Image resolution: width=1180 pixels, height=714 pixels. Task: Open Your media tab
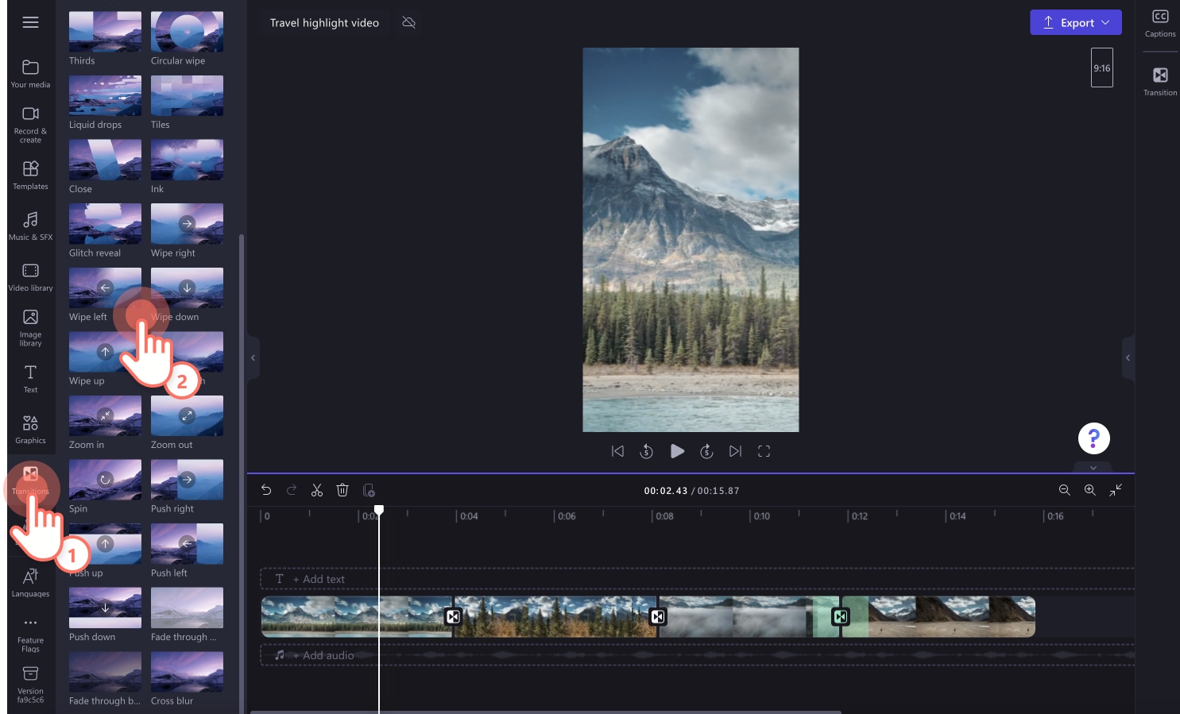[x=30, y=74]
